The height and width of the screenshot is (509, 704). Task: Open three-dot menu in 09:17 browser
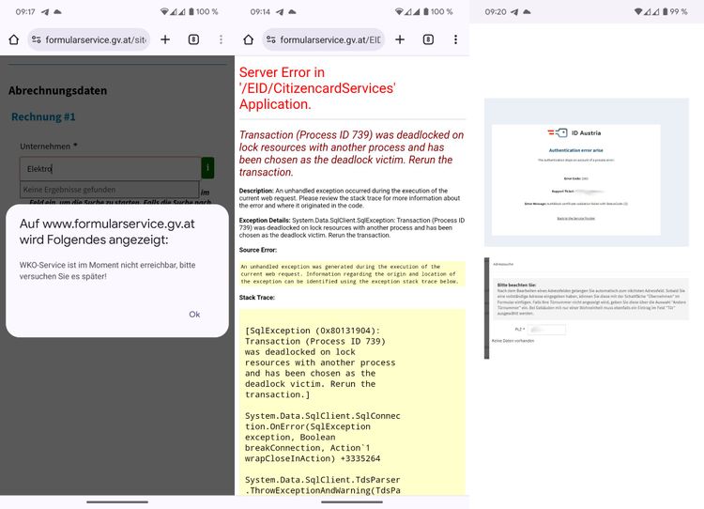[221, 39]
